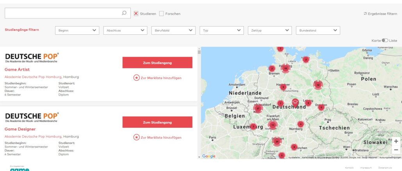Uncheck the Studieren checkbox

136,14
